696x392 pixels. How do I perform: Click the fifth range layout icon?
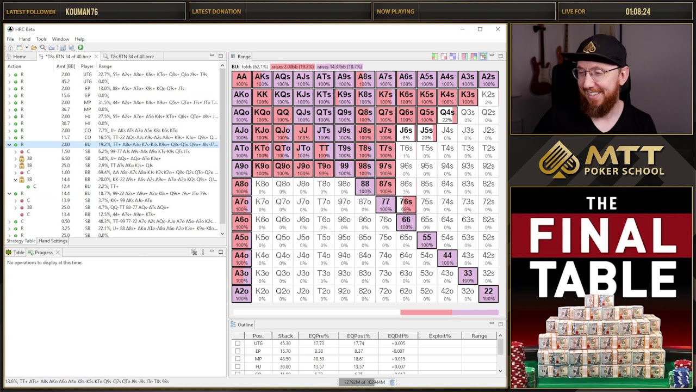tap(474, 56)
